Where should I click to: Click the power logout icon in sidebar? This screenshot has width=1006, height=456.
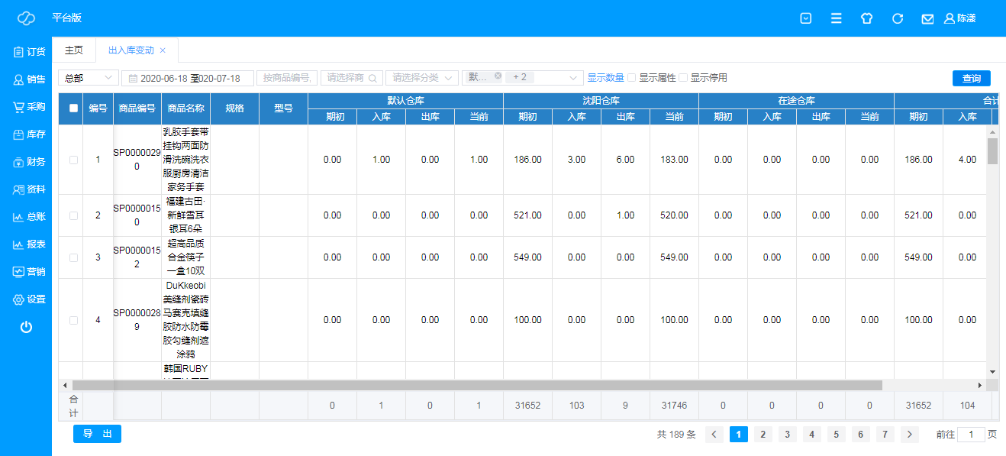coord(26,327)
